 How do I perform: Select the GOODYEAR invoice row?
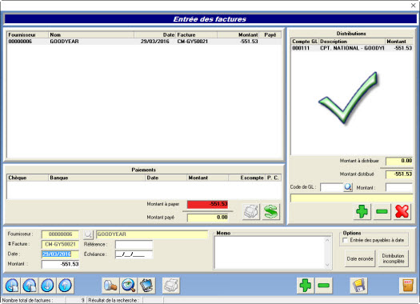coord(144,42)
